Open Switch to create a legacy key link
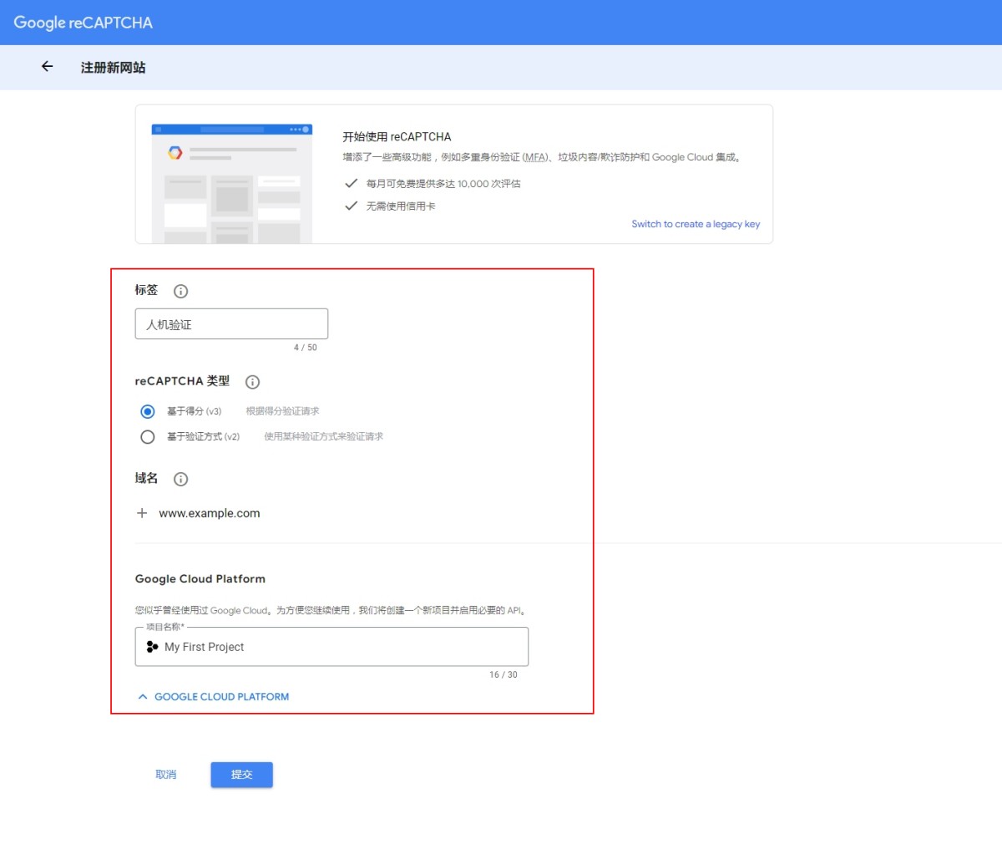Image resolution: width=1002 pixels, height=855 pixels. click(x=696, y=224)
